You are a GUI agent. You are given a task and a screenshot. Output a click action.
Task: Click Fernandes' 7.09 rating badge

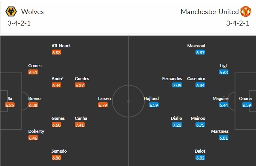[x=177, y=85]
